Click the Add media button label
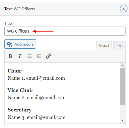Screen dimensions: 129x128 (24, 44)
